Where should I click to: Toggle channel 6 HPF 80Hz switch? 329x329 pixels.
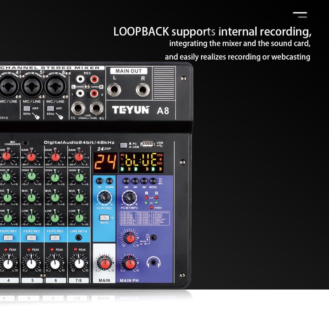click(50, 109)
